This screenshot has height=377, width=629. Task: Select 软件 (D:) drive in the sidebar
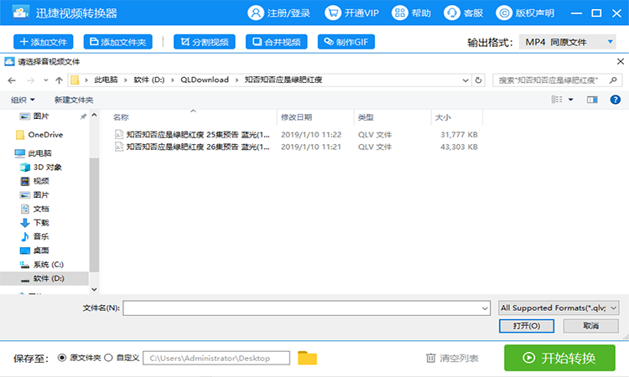click(44, 278)
